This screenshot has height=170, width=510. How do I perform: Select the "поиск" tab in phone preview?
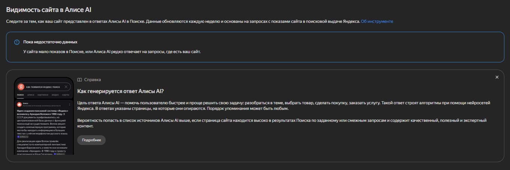pyautogui.click(x=20, y=95)
